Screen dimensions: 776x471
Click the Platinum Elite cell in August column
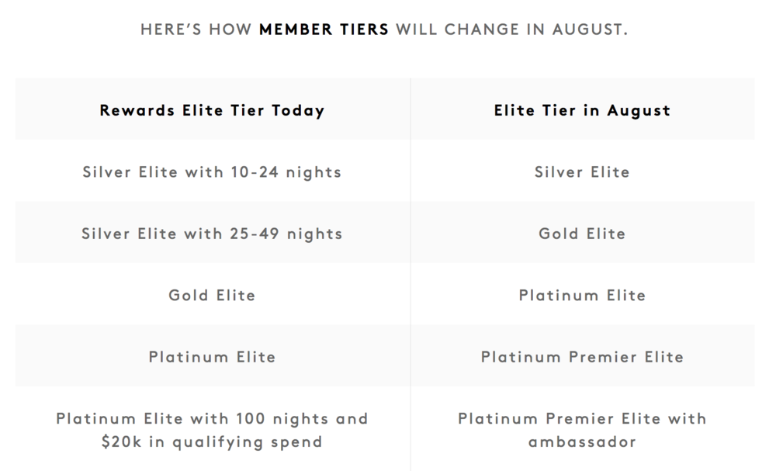pos(582,295)
